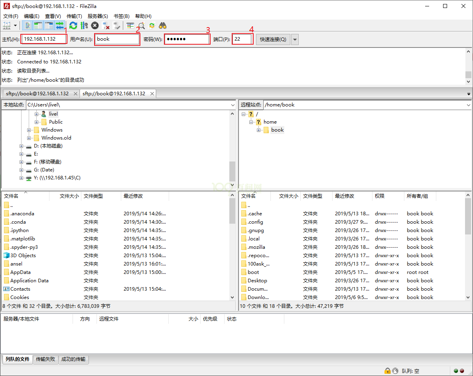Viewport: 473px width, 376px height.
Task: Open the 书签(B) menu
Action: 122,16
